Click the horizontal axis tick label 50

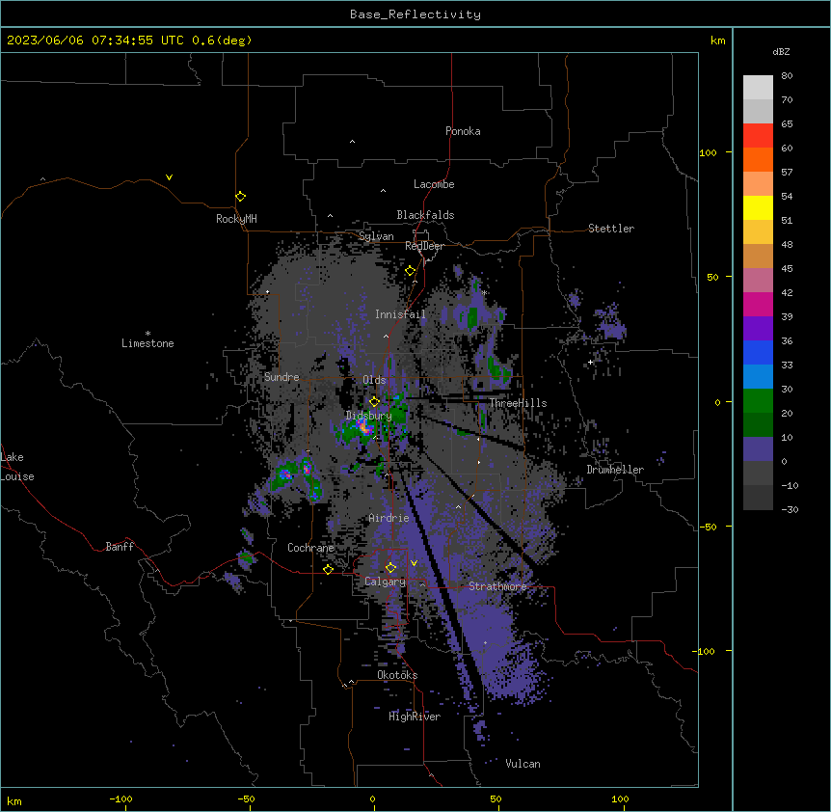[496, 798]
